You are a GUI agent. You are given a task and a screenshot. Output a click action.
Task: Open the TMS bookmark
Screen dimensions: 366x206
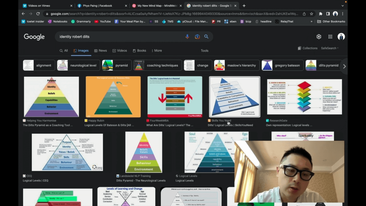[168, 21]
